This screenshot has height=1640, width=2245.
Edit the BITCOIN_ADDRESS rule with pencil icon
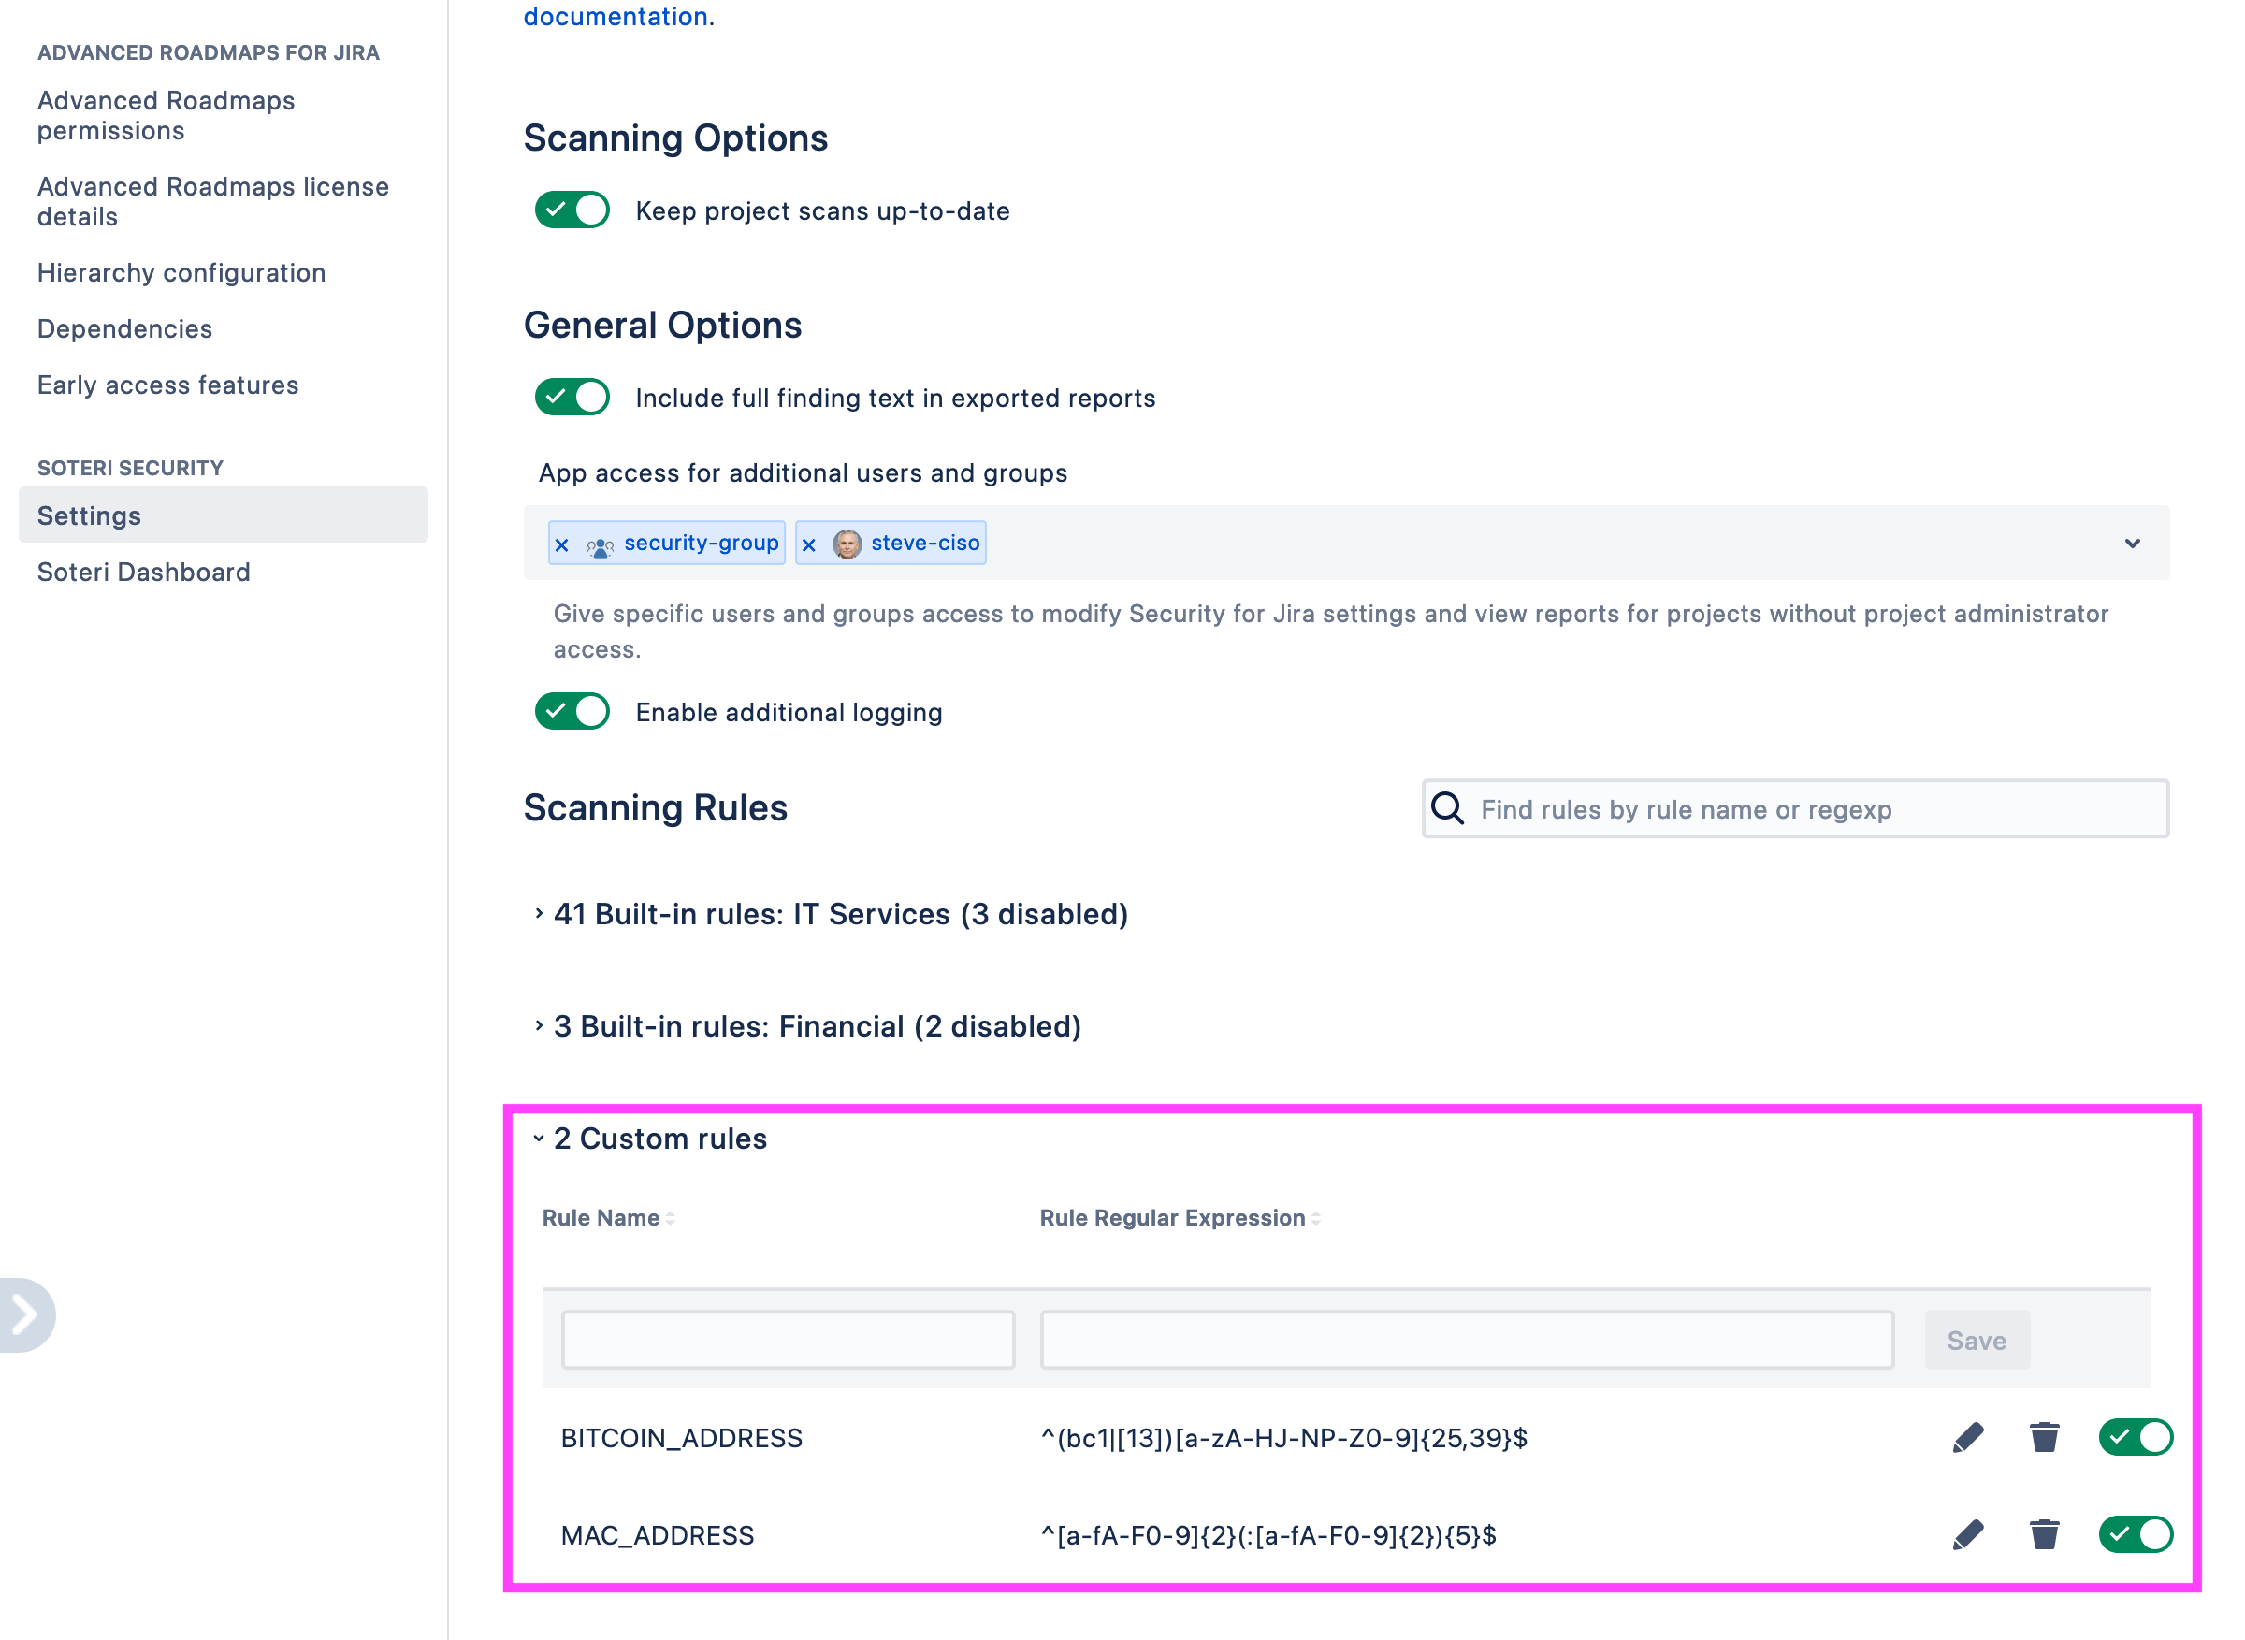pos(1967,1438)
